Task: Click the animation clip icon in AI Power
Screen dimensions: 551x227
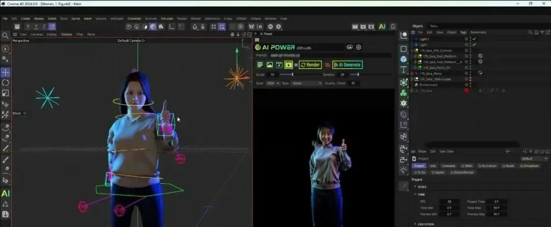Action: coord(288,65)
